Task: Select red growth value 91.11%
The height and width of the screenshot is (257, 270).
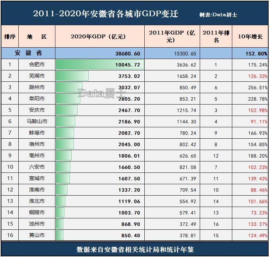Action: click(259, 122)
